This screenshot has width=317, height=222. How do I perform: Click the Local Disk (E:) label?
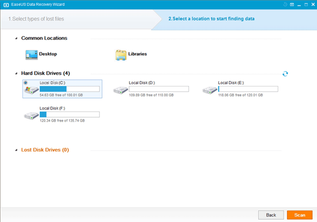231,82
